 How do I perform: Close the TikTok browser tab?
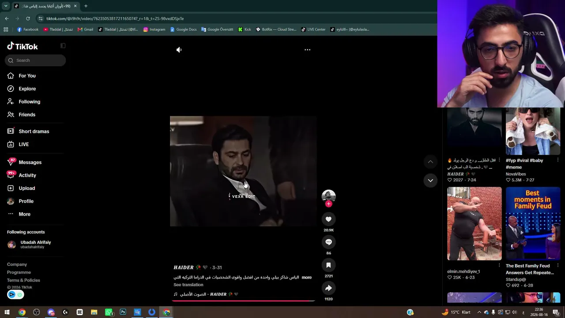[x=75, y=6]
